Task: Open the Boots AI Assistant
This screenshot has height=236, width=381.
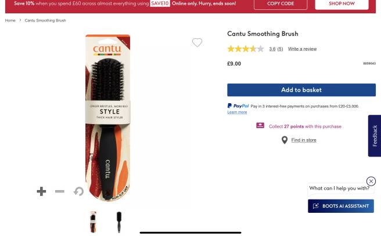Action: (341, 206)
